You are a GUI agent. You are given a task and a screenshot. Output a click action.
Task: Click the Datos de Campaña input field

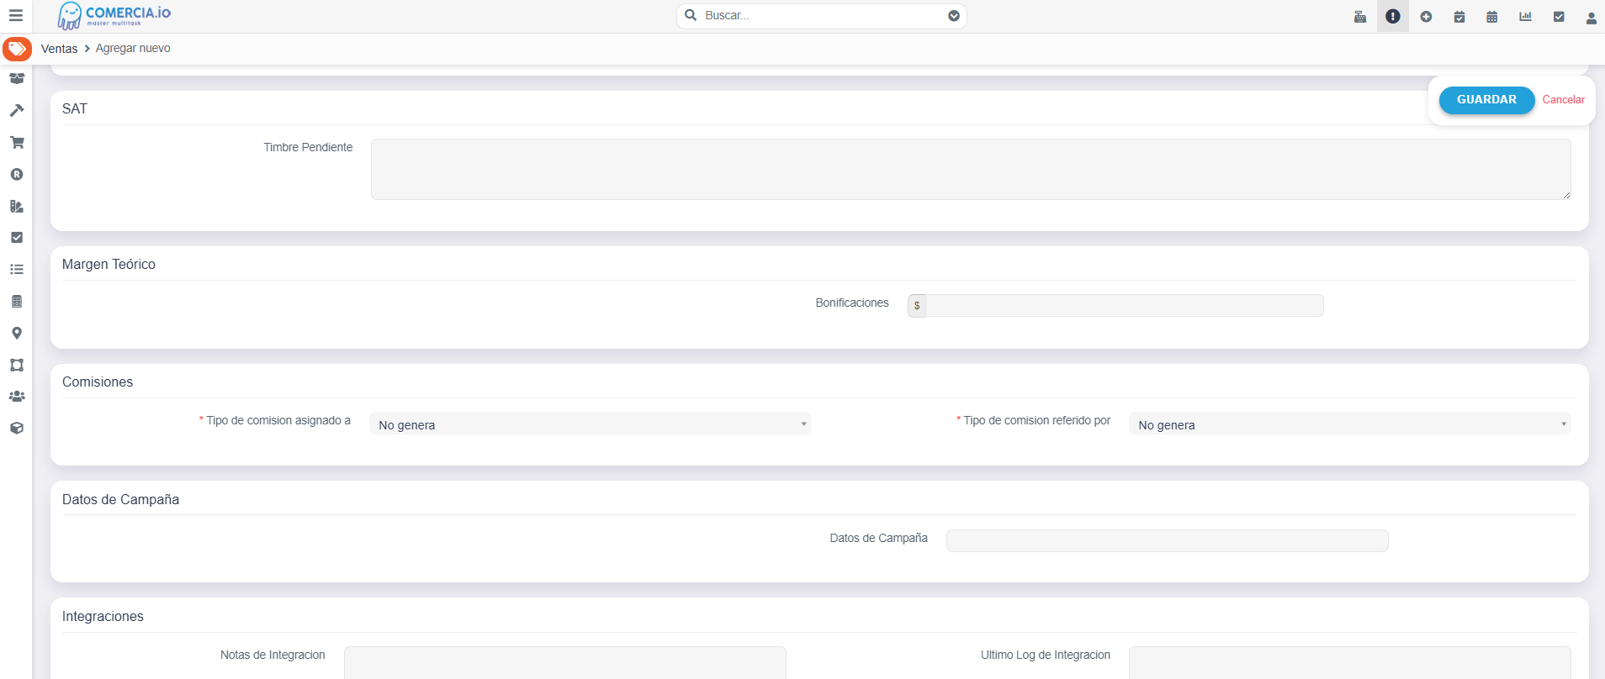pyautogui.click(x=1168, y=540)
